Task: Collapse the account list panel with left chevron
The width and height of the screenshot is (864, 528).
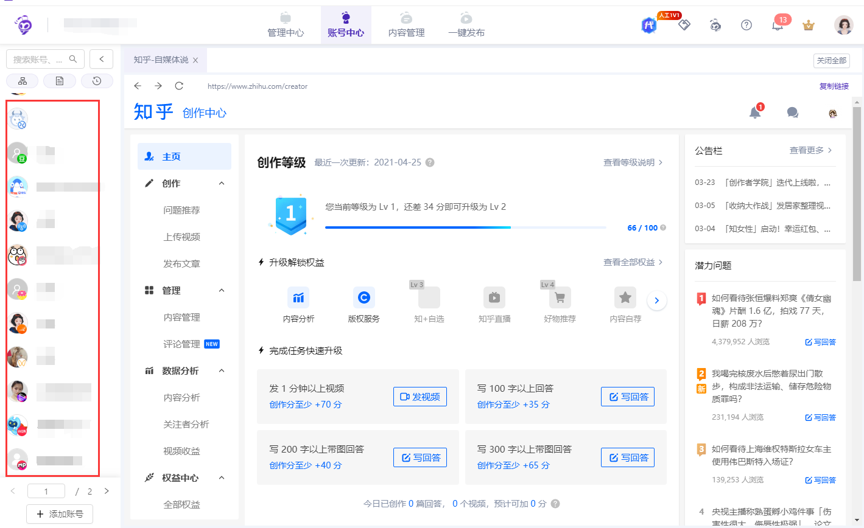Action: click(x=101, y=58)
